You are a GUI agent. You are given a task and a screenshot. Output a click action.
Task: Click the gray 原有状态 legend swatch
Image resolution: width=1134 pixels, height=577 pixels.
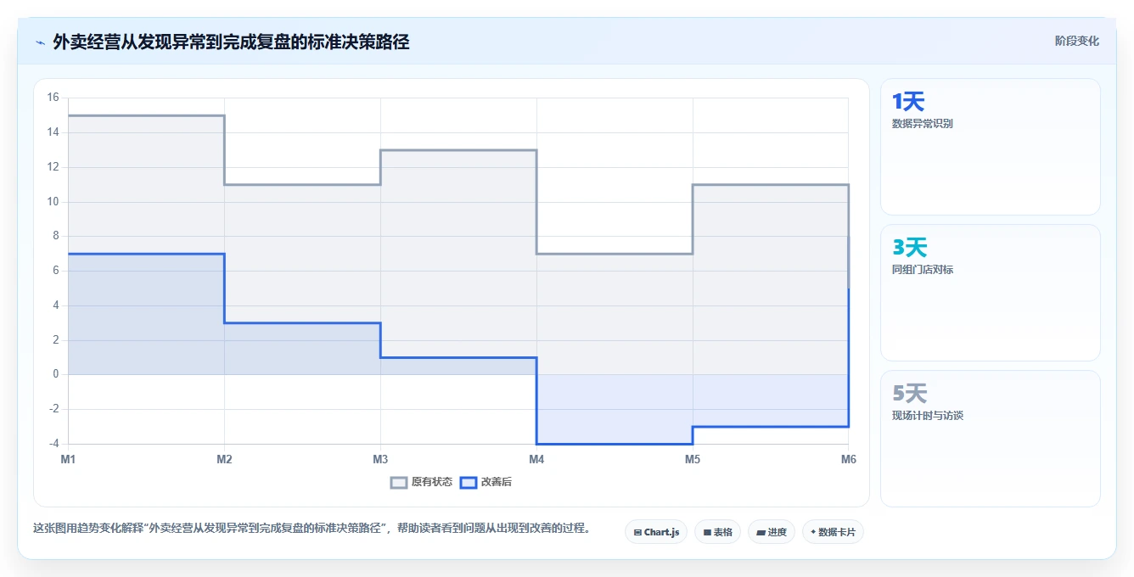point(399,482)
